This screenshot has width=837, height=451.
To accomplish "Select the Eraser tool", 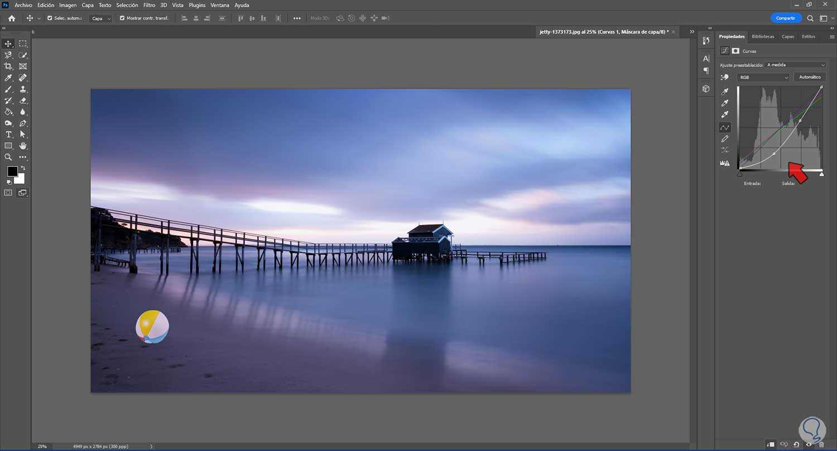I will 23,100.
